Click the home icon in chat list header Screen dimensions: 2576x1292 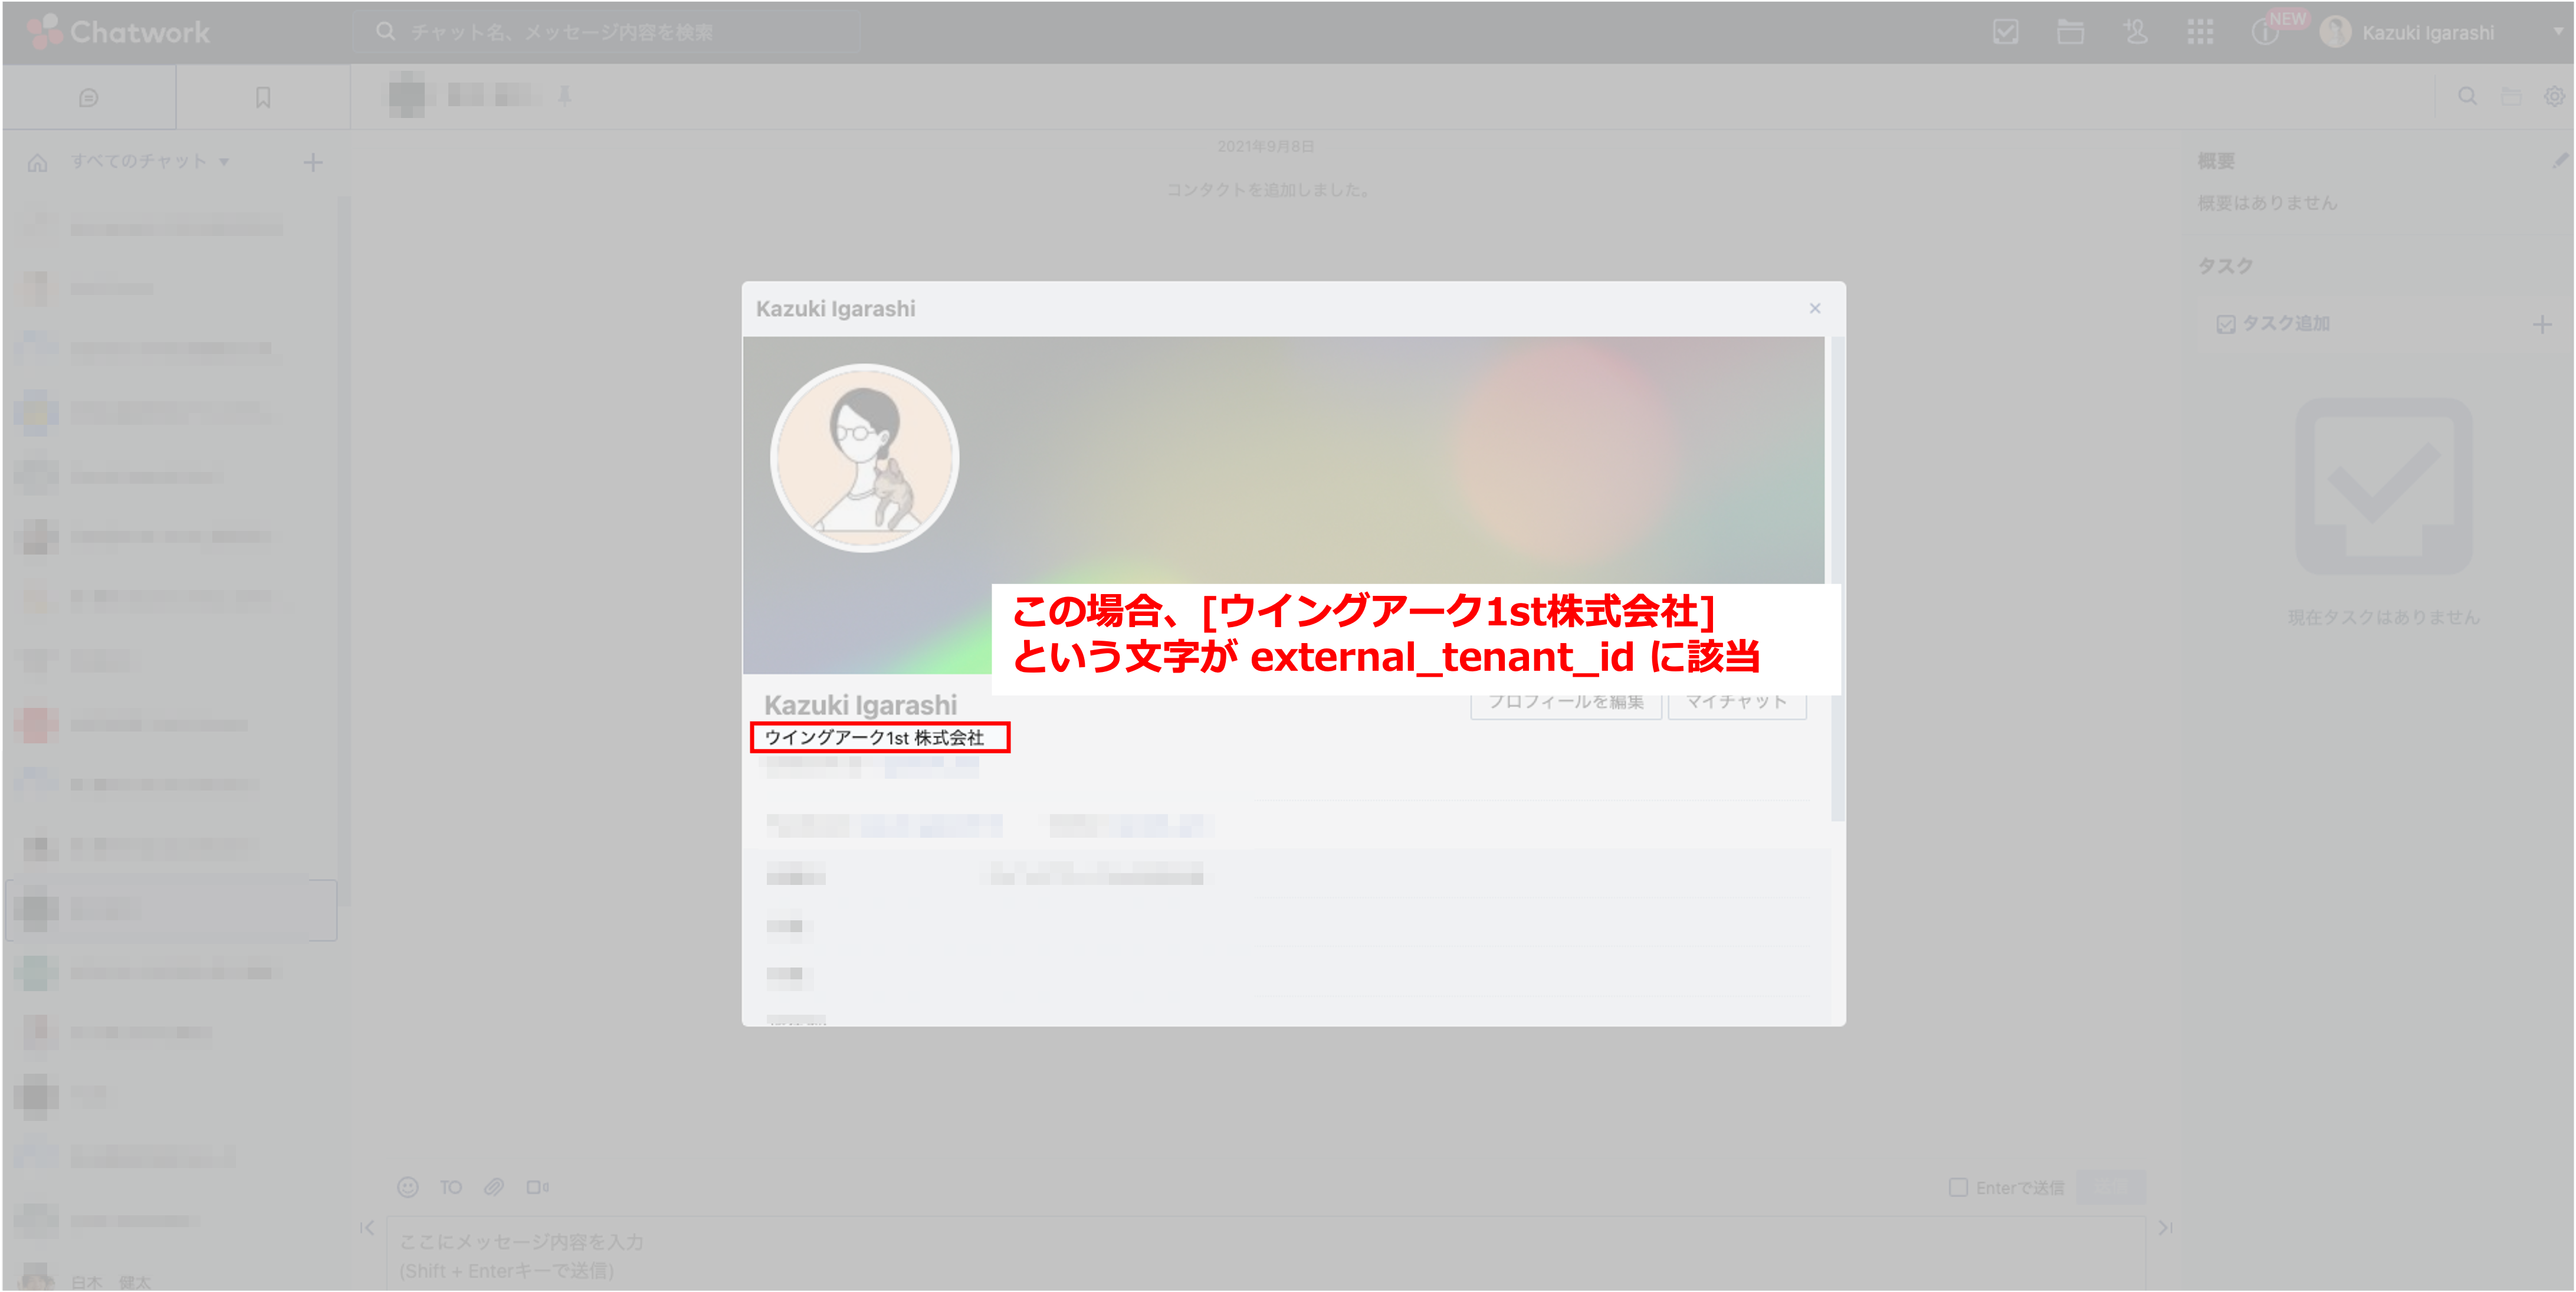38,162
